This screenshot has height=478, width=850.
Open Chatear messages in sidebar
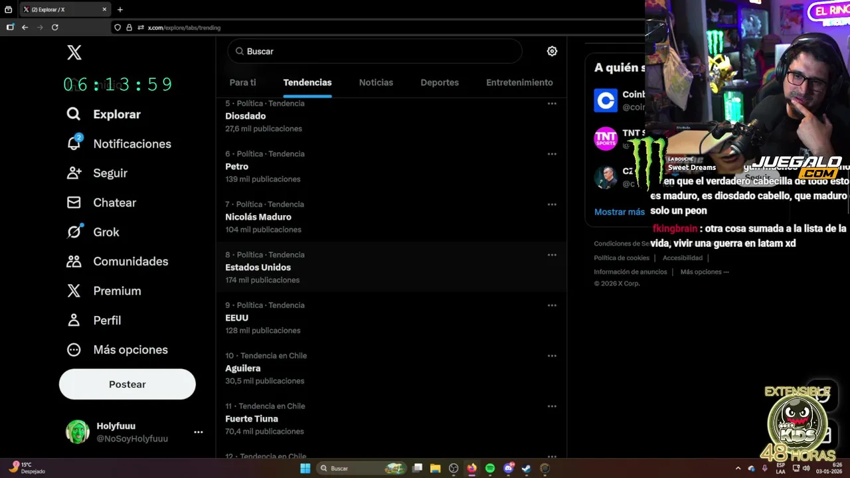click(x=101, y=202)
